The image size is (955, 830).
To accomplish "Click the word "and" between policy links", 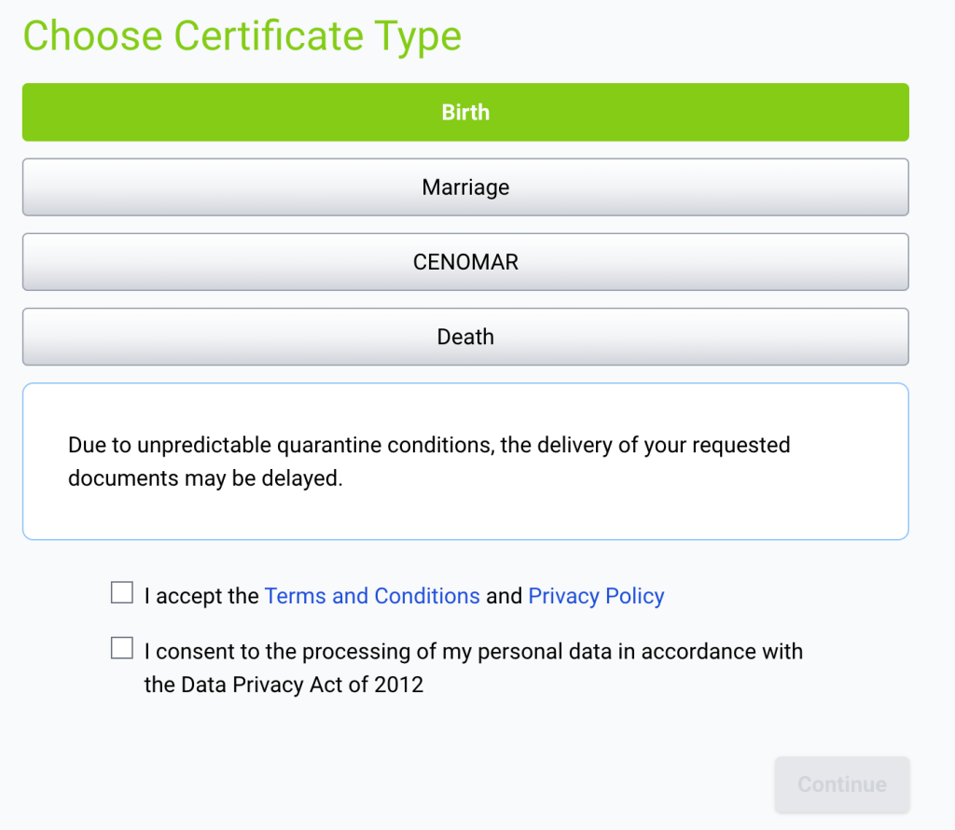I will [x=504, y=596].
